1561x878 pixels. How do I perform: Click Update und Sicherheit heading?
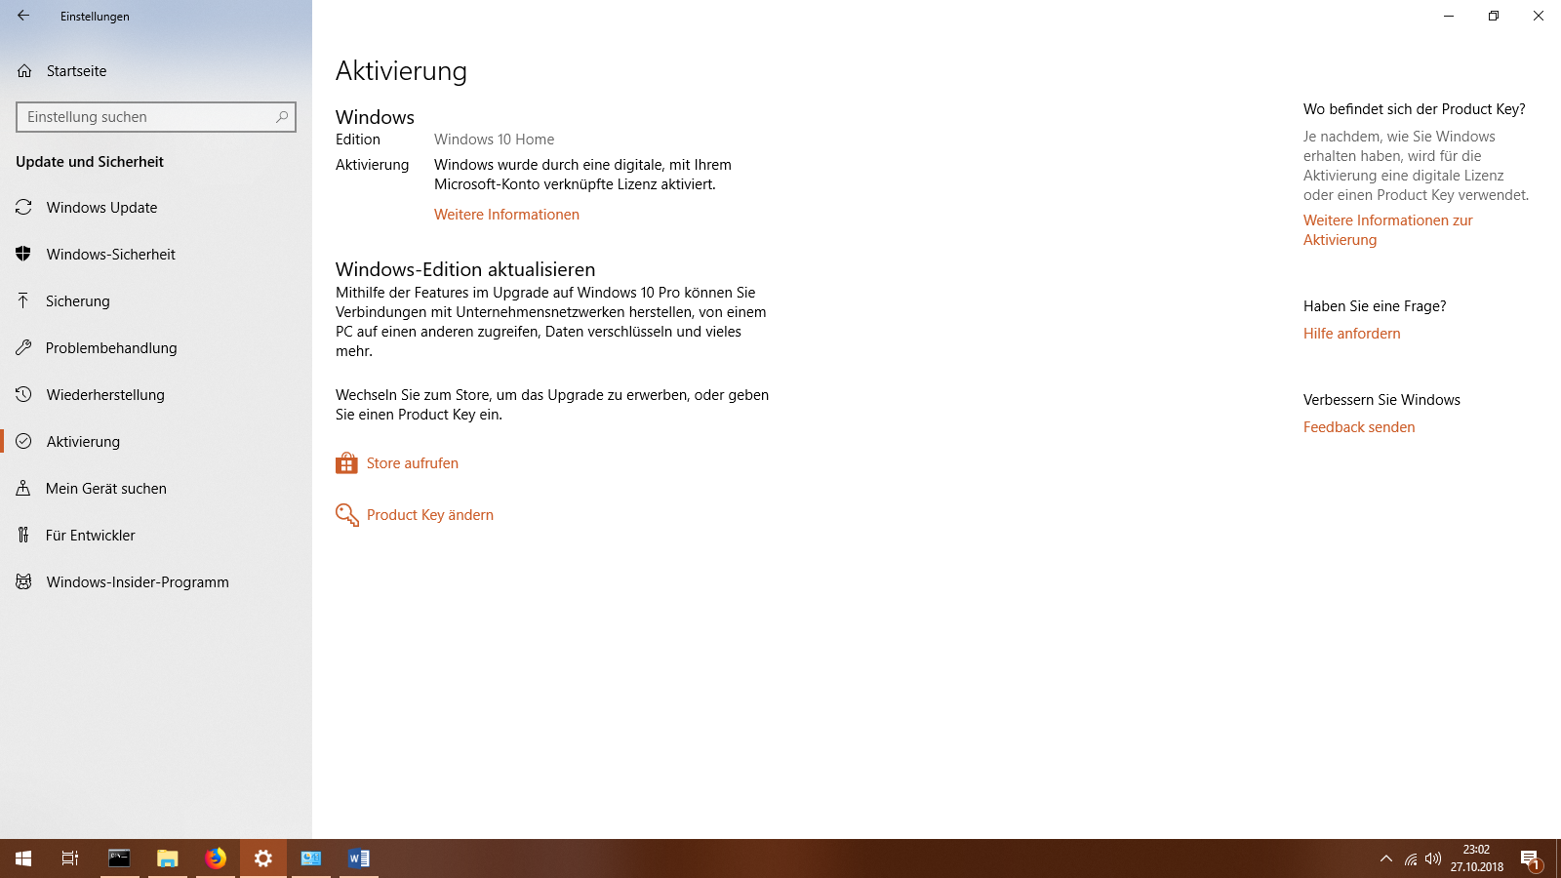(90, 162)
